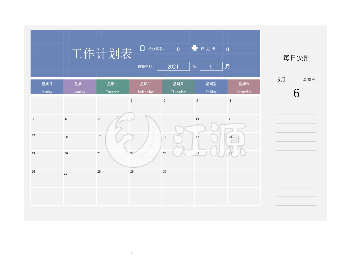Select the year field showing 2021
This screenshot has width=351, height=280.
[173, 67]
